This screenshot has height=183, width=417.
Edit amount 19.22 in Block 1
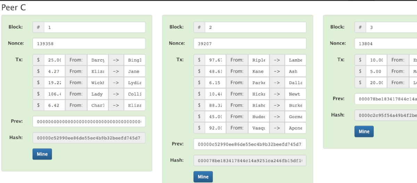55,83
